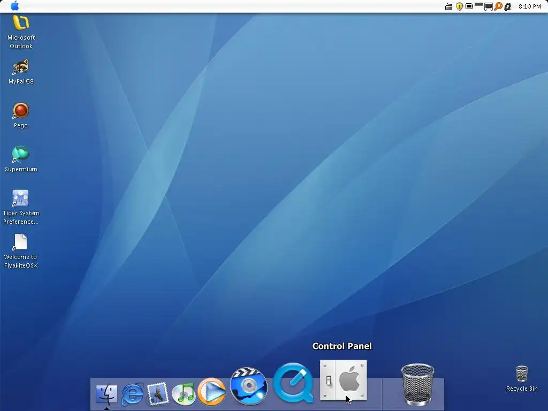The height and width of the screenshot is (411, 548).
Task: Select the 'Microsoft Outlook' icon label
Action: tap(21, 42)
